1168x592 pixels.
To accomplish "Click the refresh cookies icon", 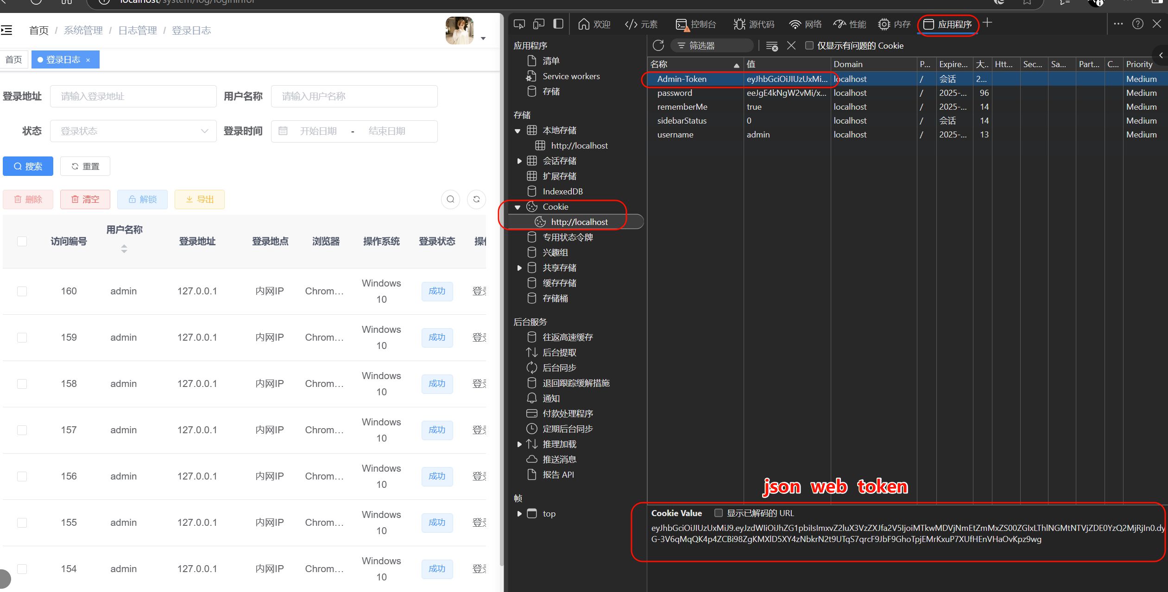I will click(658, 45).
